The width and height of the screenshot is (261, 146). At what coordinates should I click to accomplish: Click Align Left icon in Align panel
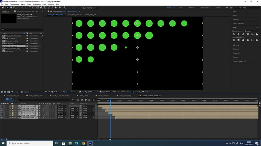coord(234,34)
